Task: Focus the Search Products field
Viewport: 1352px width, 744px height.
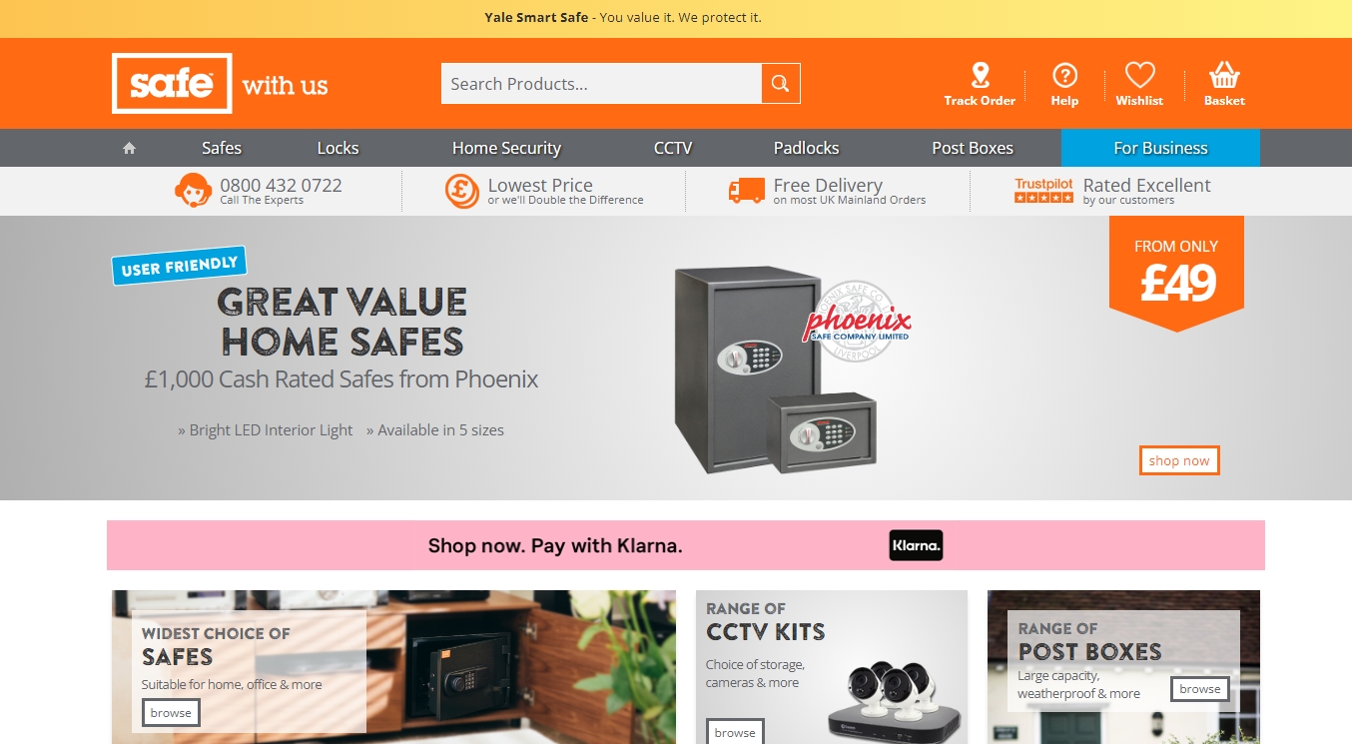Action: [x=601, y=84]
